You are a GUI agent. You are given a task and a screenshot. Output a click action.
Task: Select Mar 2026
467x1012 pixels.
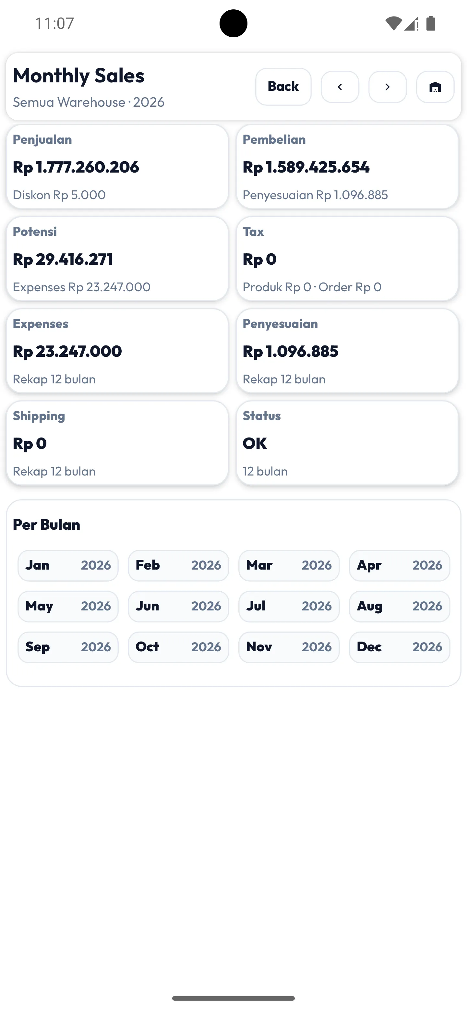point(289,565)
